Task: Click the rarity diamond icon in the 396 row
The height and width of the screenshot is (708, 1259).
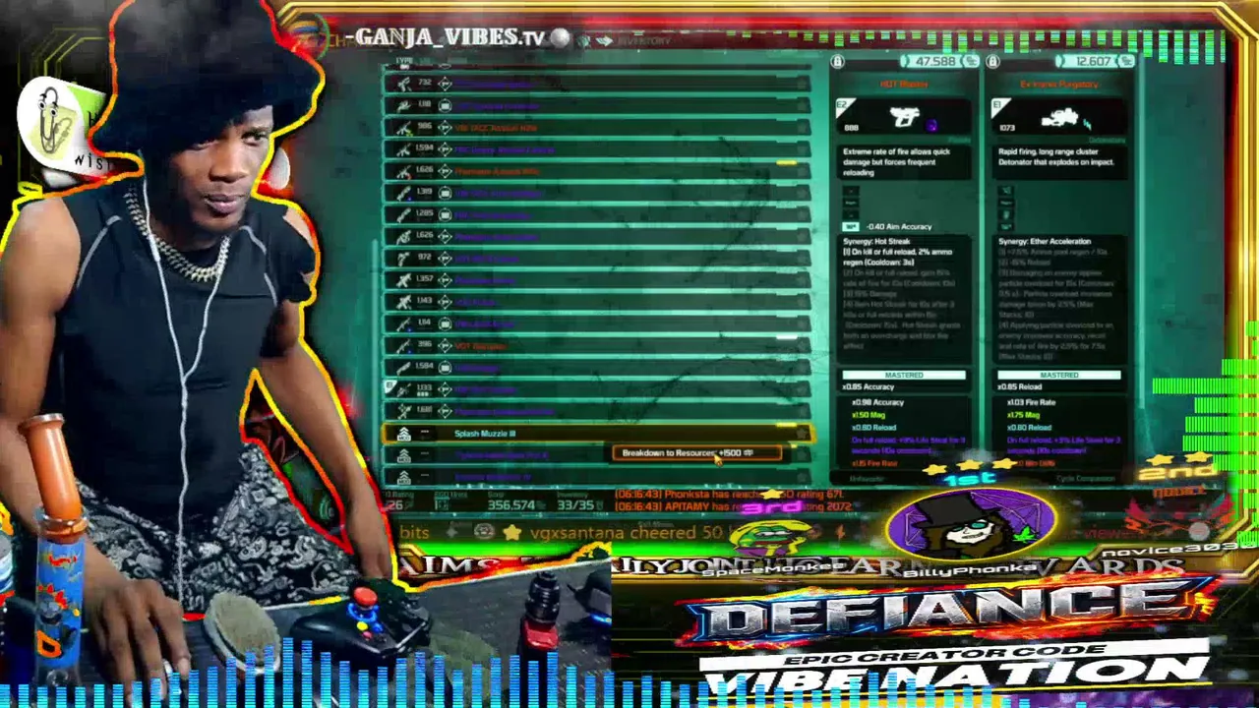Action: (x=445, y=345)
